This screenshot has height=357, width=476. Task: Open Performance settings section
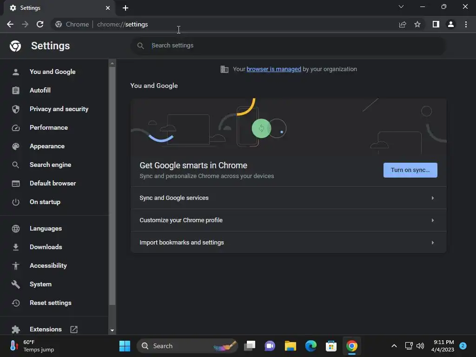(48, 127)
